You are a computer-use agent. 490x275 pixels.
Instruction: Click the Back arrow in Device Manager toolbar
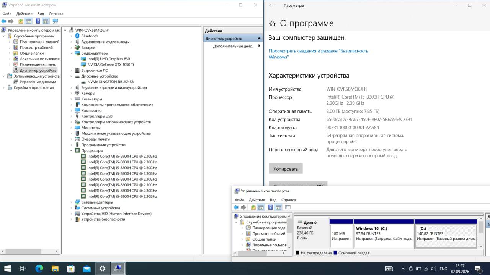[x=4, y=21]
